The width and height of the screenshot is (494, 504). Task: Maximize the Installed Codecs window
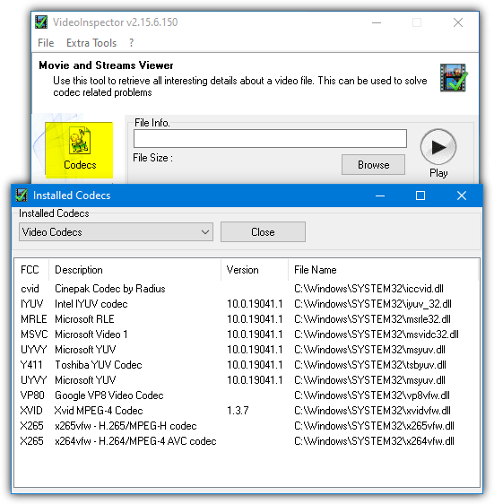[x=420, y=196]
